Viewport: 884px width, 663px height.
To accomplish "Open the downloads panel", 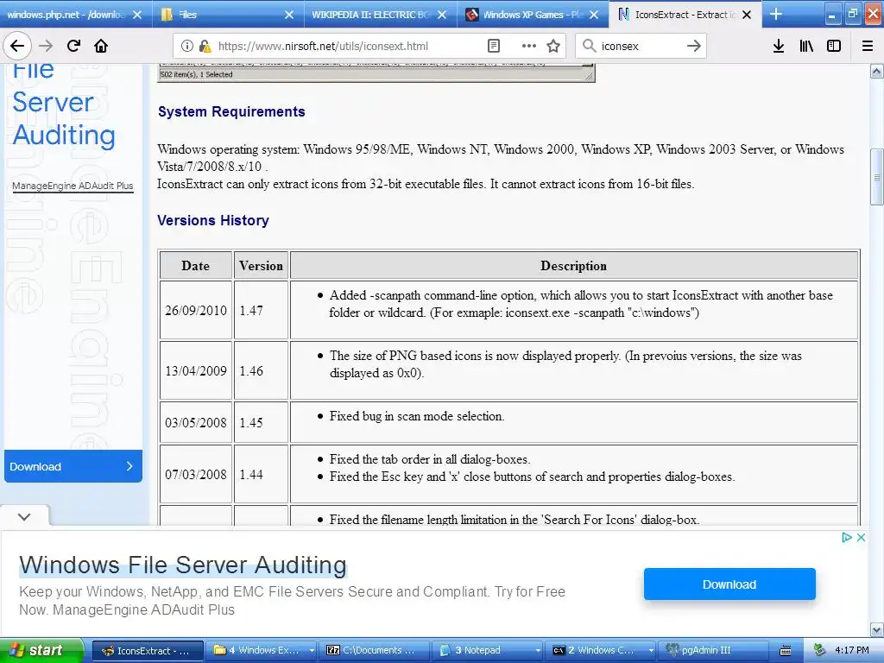I will click(x=779, y=46).
